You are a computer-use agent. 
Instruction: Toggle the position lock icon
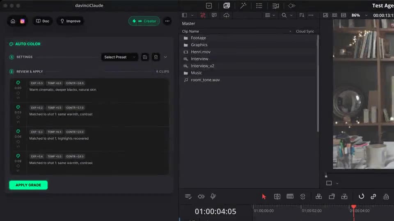coord(386,196)
